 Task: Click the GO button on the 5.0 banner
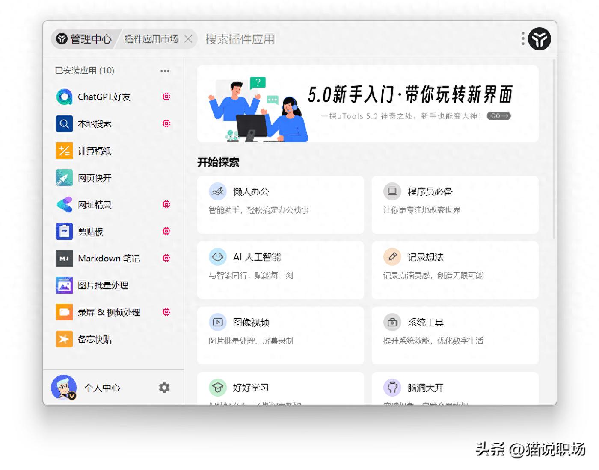pos(498,116)
